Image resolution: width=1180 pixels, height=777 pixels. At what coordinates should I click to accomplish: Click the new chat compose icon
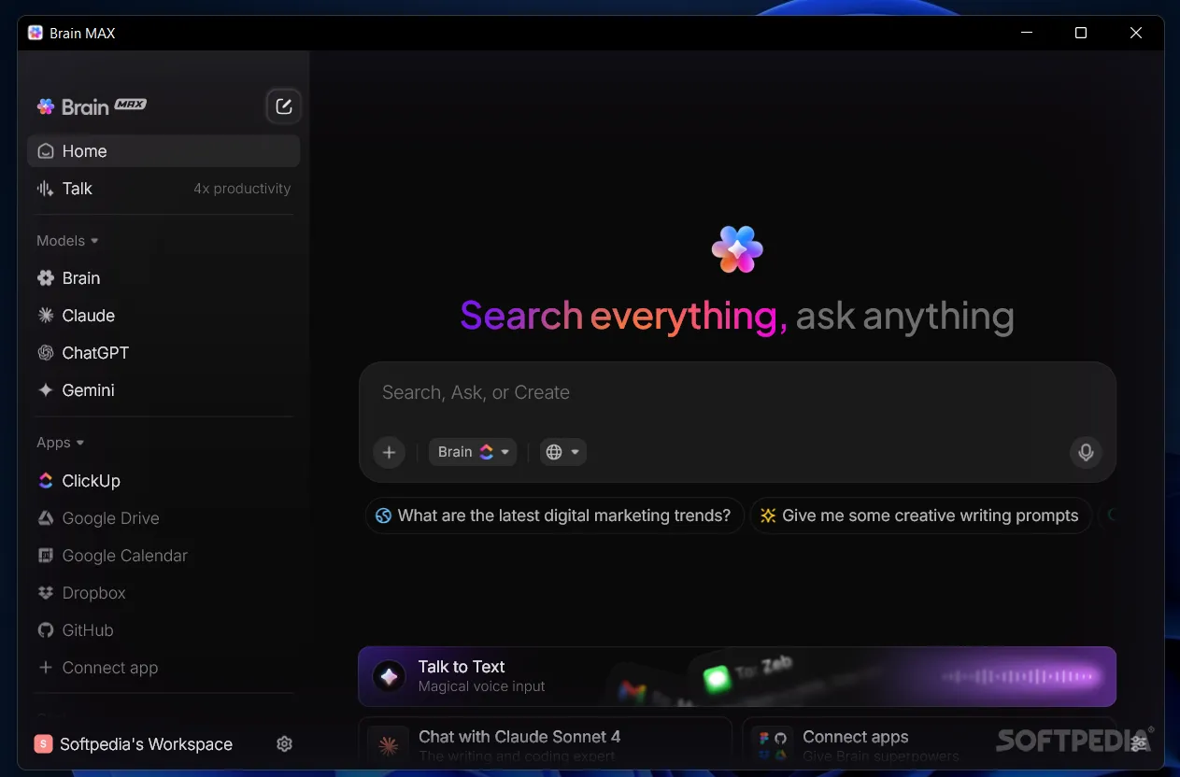(284, 106)
